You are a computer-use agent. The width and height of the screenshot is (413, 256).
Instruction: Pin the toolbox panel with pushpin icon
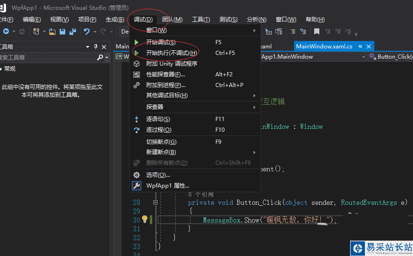(x=96, y=47)
